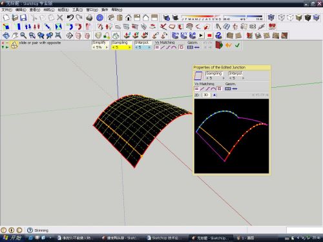Click the red stop square button
This screenshot has width=323, height=242.
[209, 35]
